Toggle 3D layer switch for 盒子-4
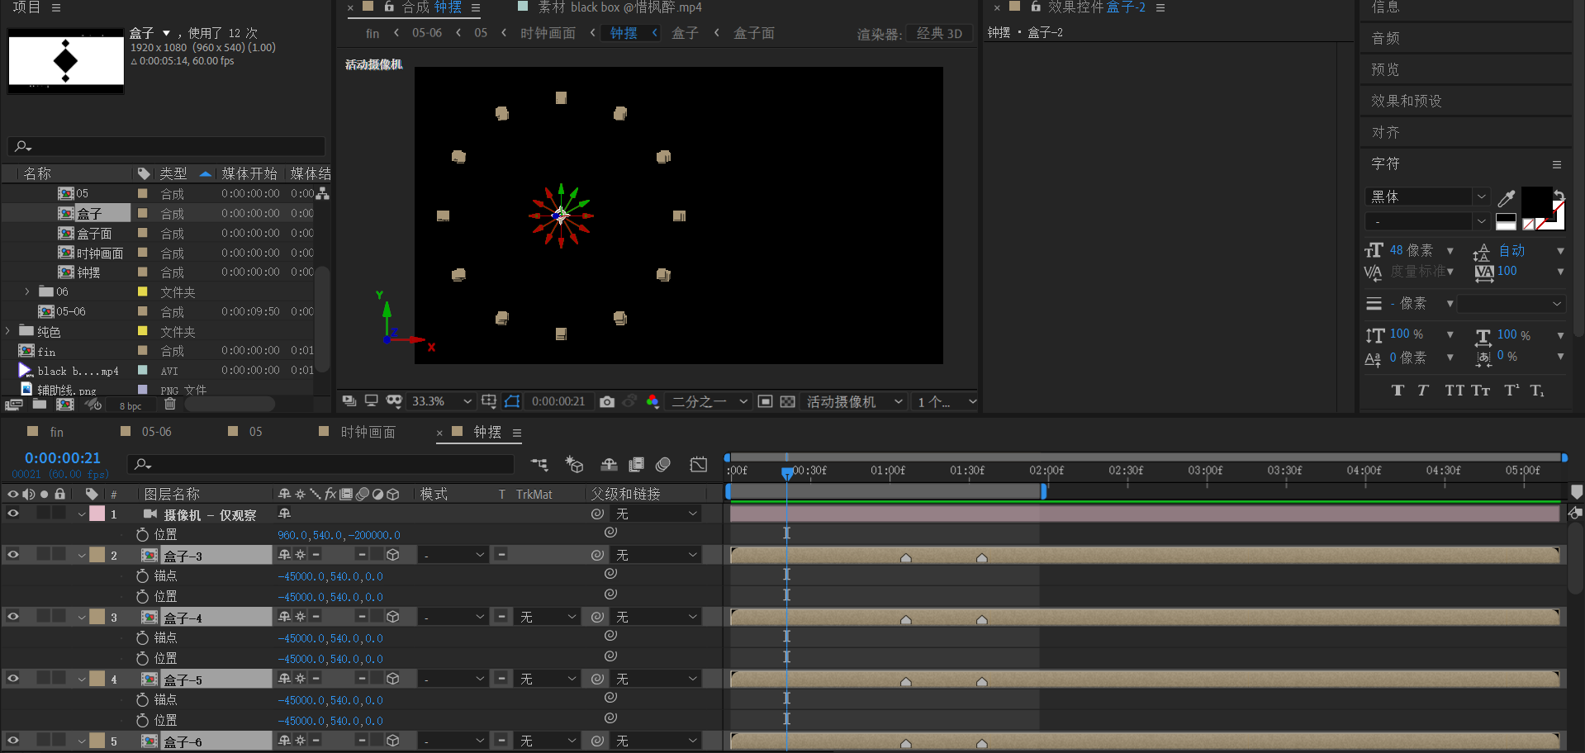 [x=393, y=617]
